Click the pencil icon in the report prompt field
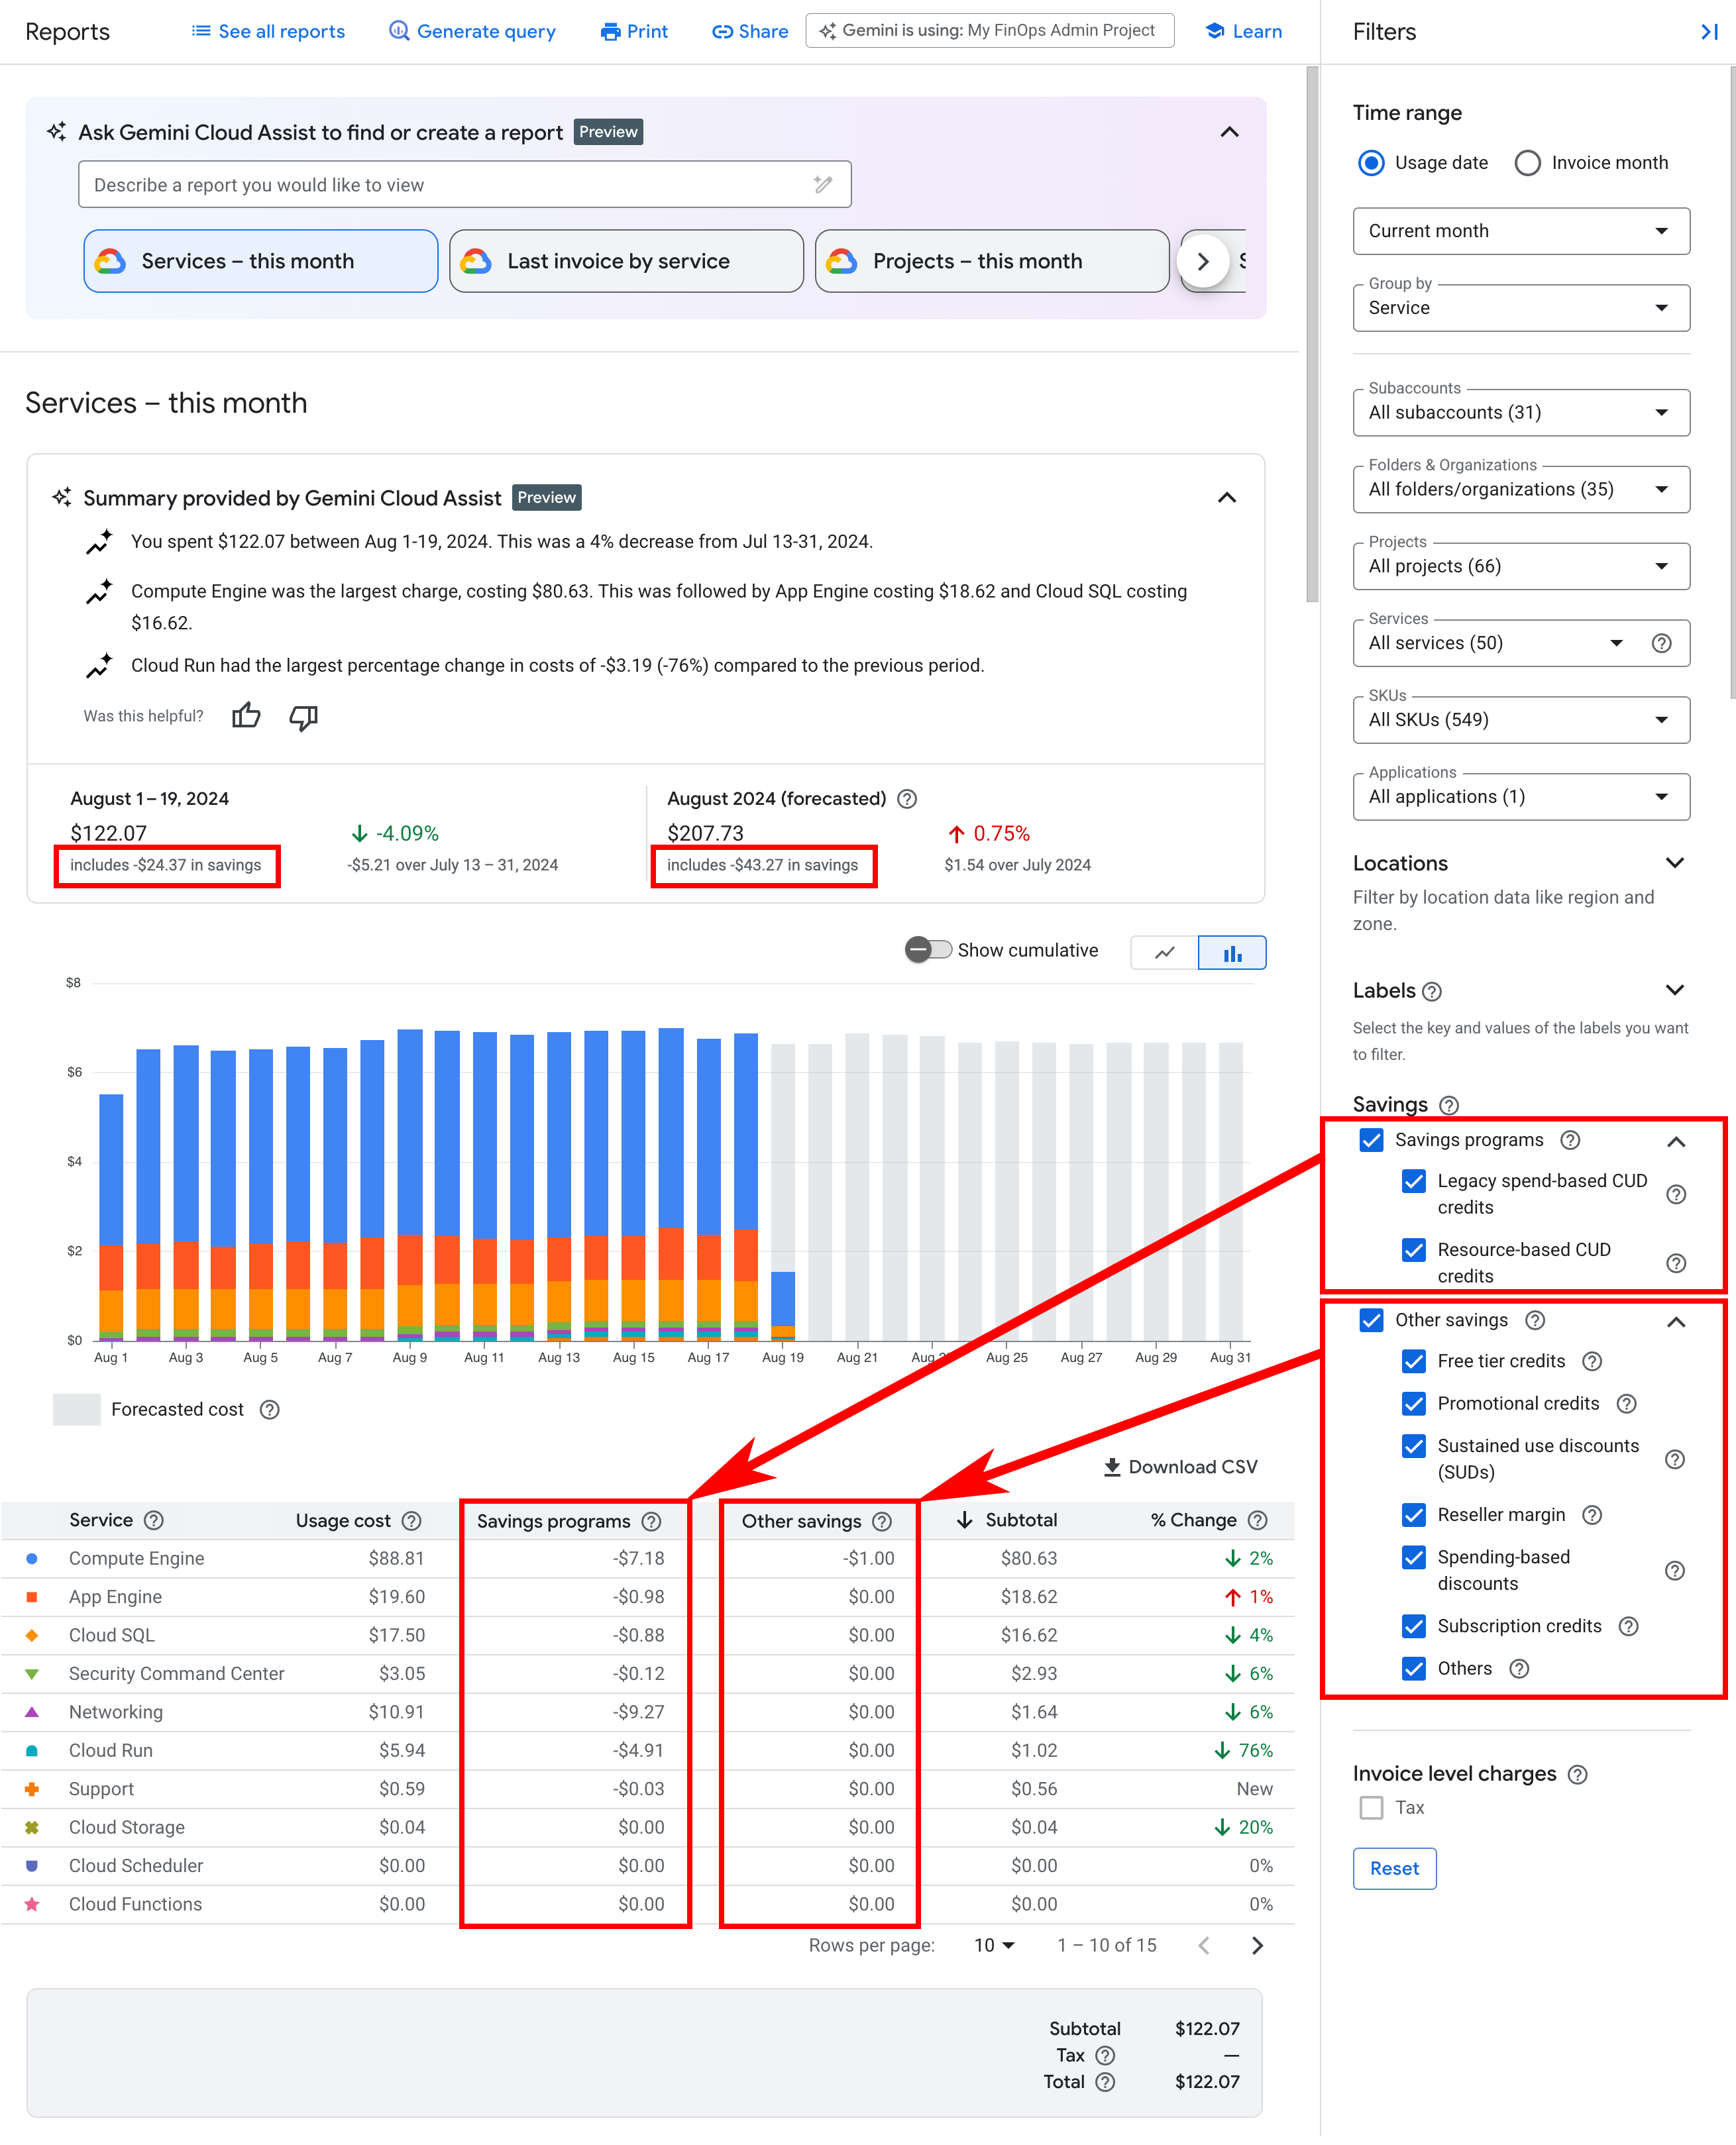Screen dimensions: 1736x2145 point(823,184)
